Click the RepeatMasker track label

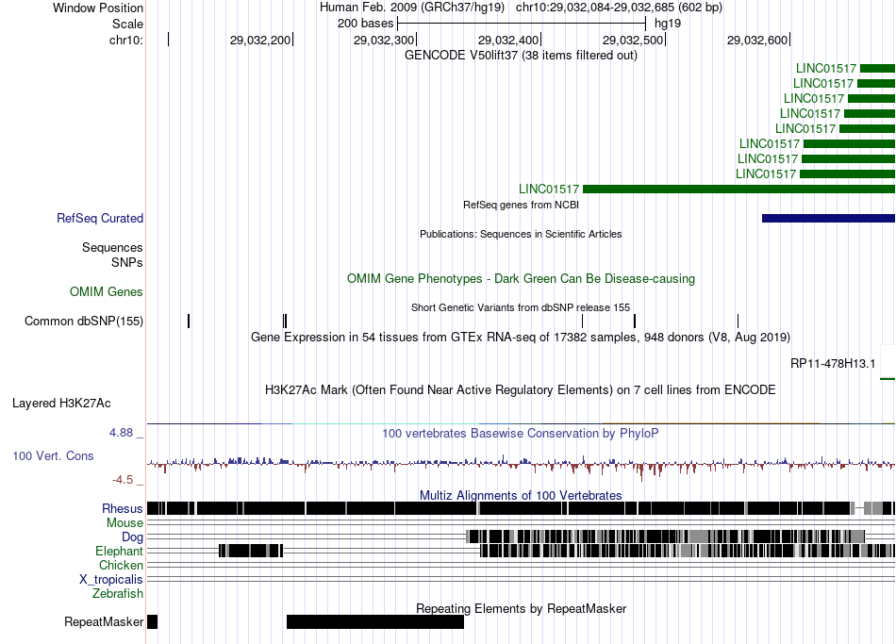104,621
